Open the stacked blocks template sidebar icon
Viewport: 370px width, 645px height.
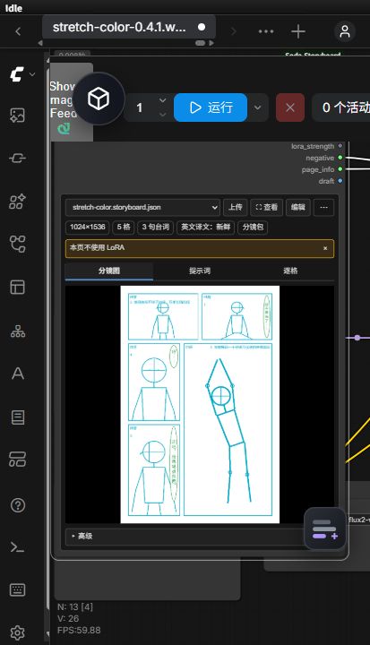(x=17, y=460)
